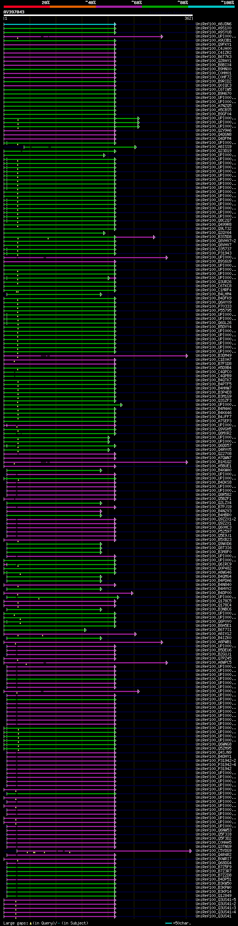Click the cyan =50char. scale legend bar
The image size is (238, 926).
(169, 923)
